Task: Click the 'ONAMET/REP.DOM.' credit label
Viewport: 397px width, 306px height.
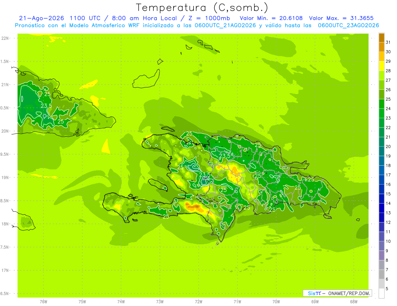Action: pos(349,293)
